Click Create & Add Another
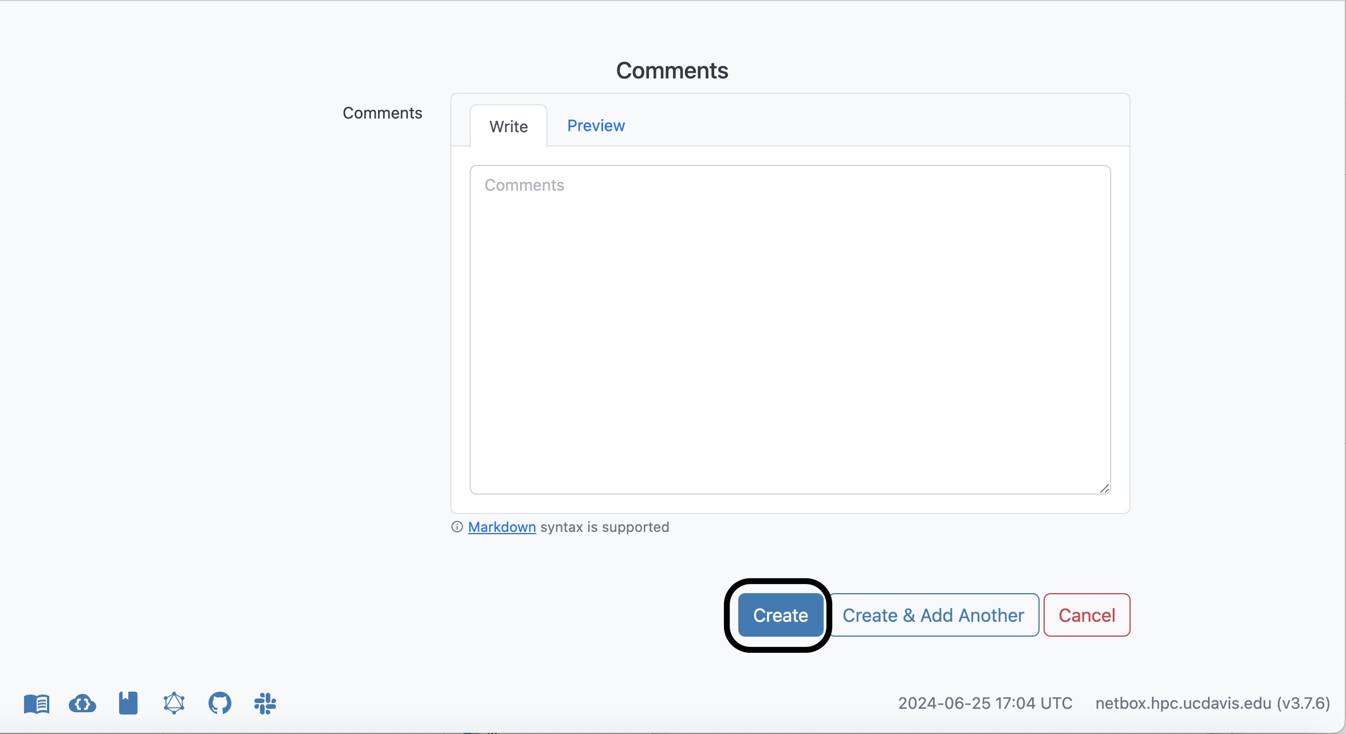Screen dimensions: 1346x734 click(933, 615)
